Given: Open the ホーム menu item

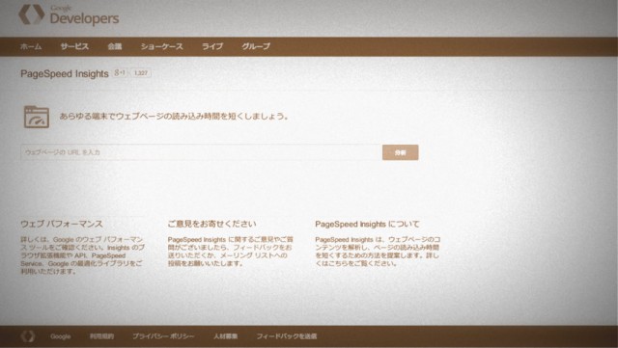Looking at the screenshot, I should [31, 46].
